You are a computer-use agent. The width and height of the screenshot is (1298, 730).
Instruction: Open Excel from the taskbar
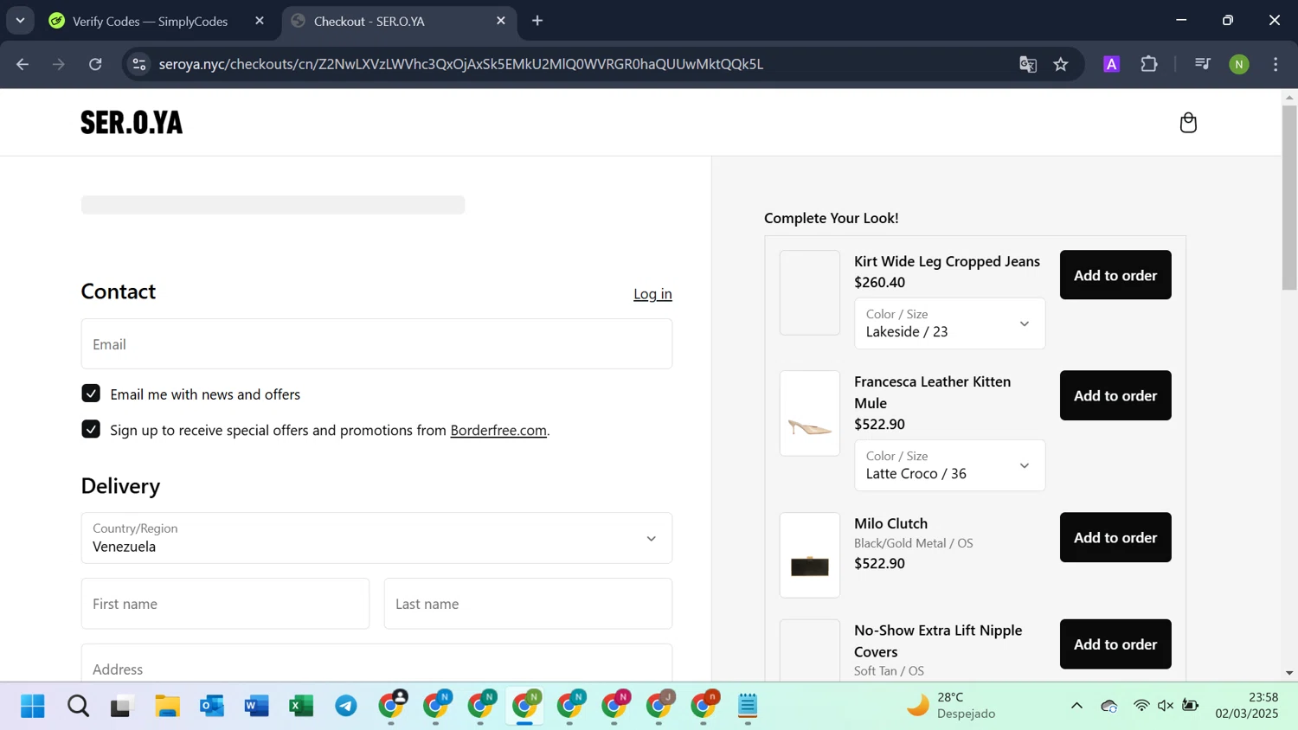pos(301,707)
